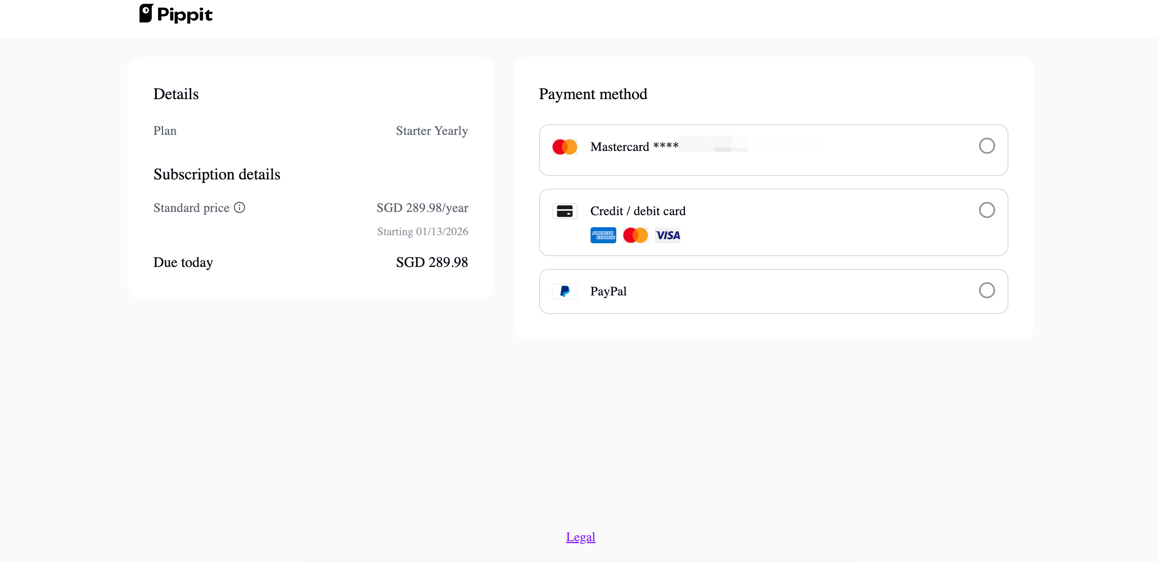Click the Standard price info icon
Viewport: 1157px width, 562px height.
239,208
